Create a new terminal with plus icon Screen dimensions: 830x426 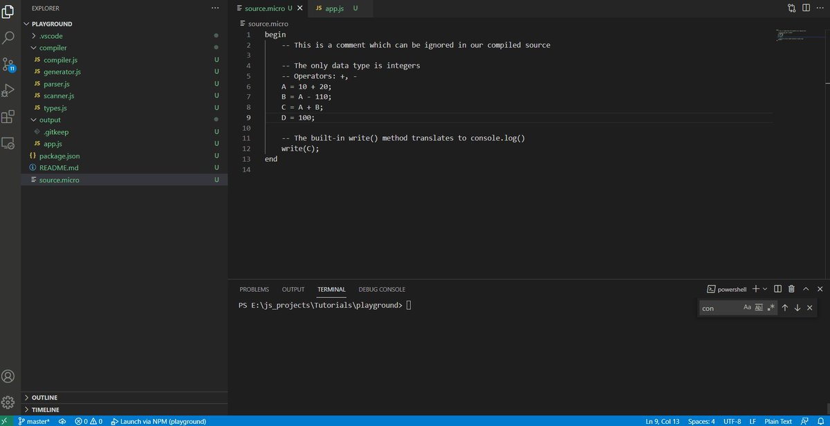[756, 289]
